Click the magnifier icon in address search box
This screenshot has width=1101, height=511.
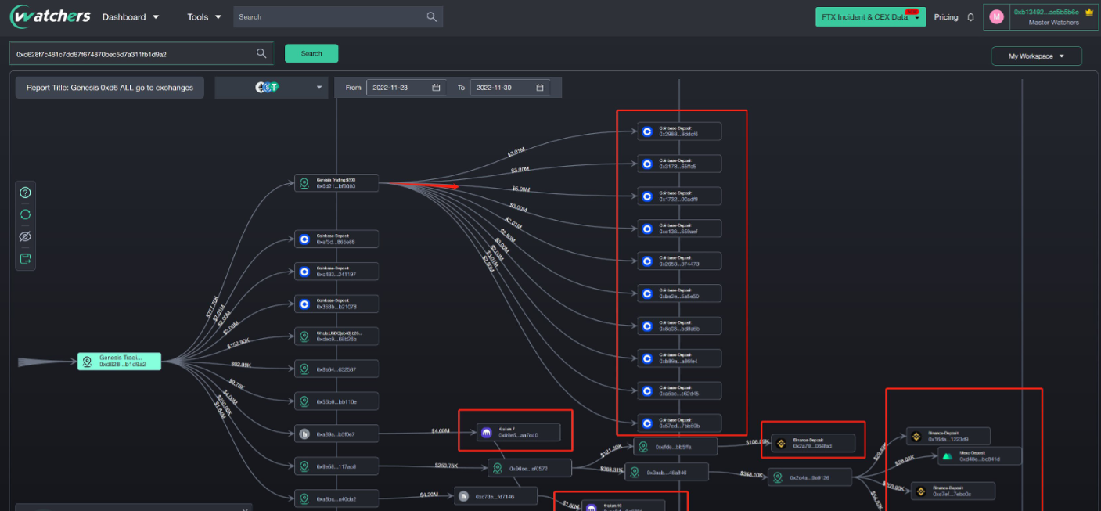(x=261, y=54)
